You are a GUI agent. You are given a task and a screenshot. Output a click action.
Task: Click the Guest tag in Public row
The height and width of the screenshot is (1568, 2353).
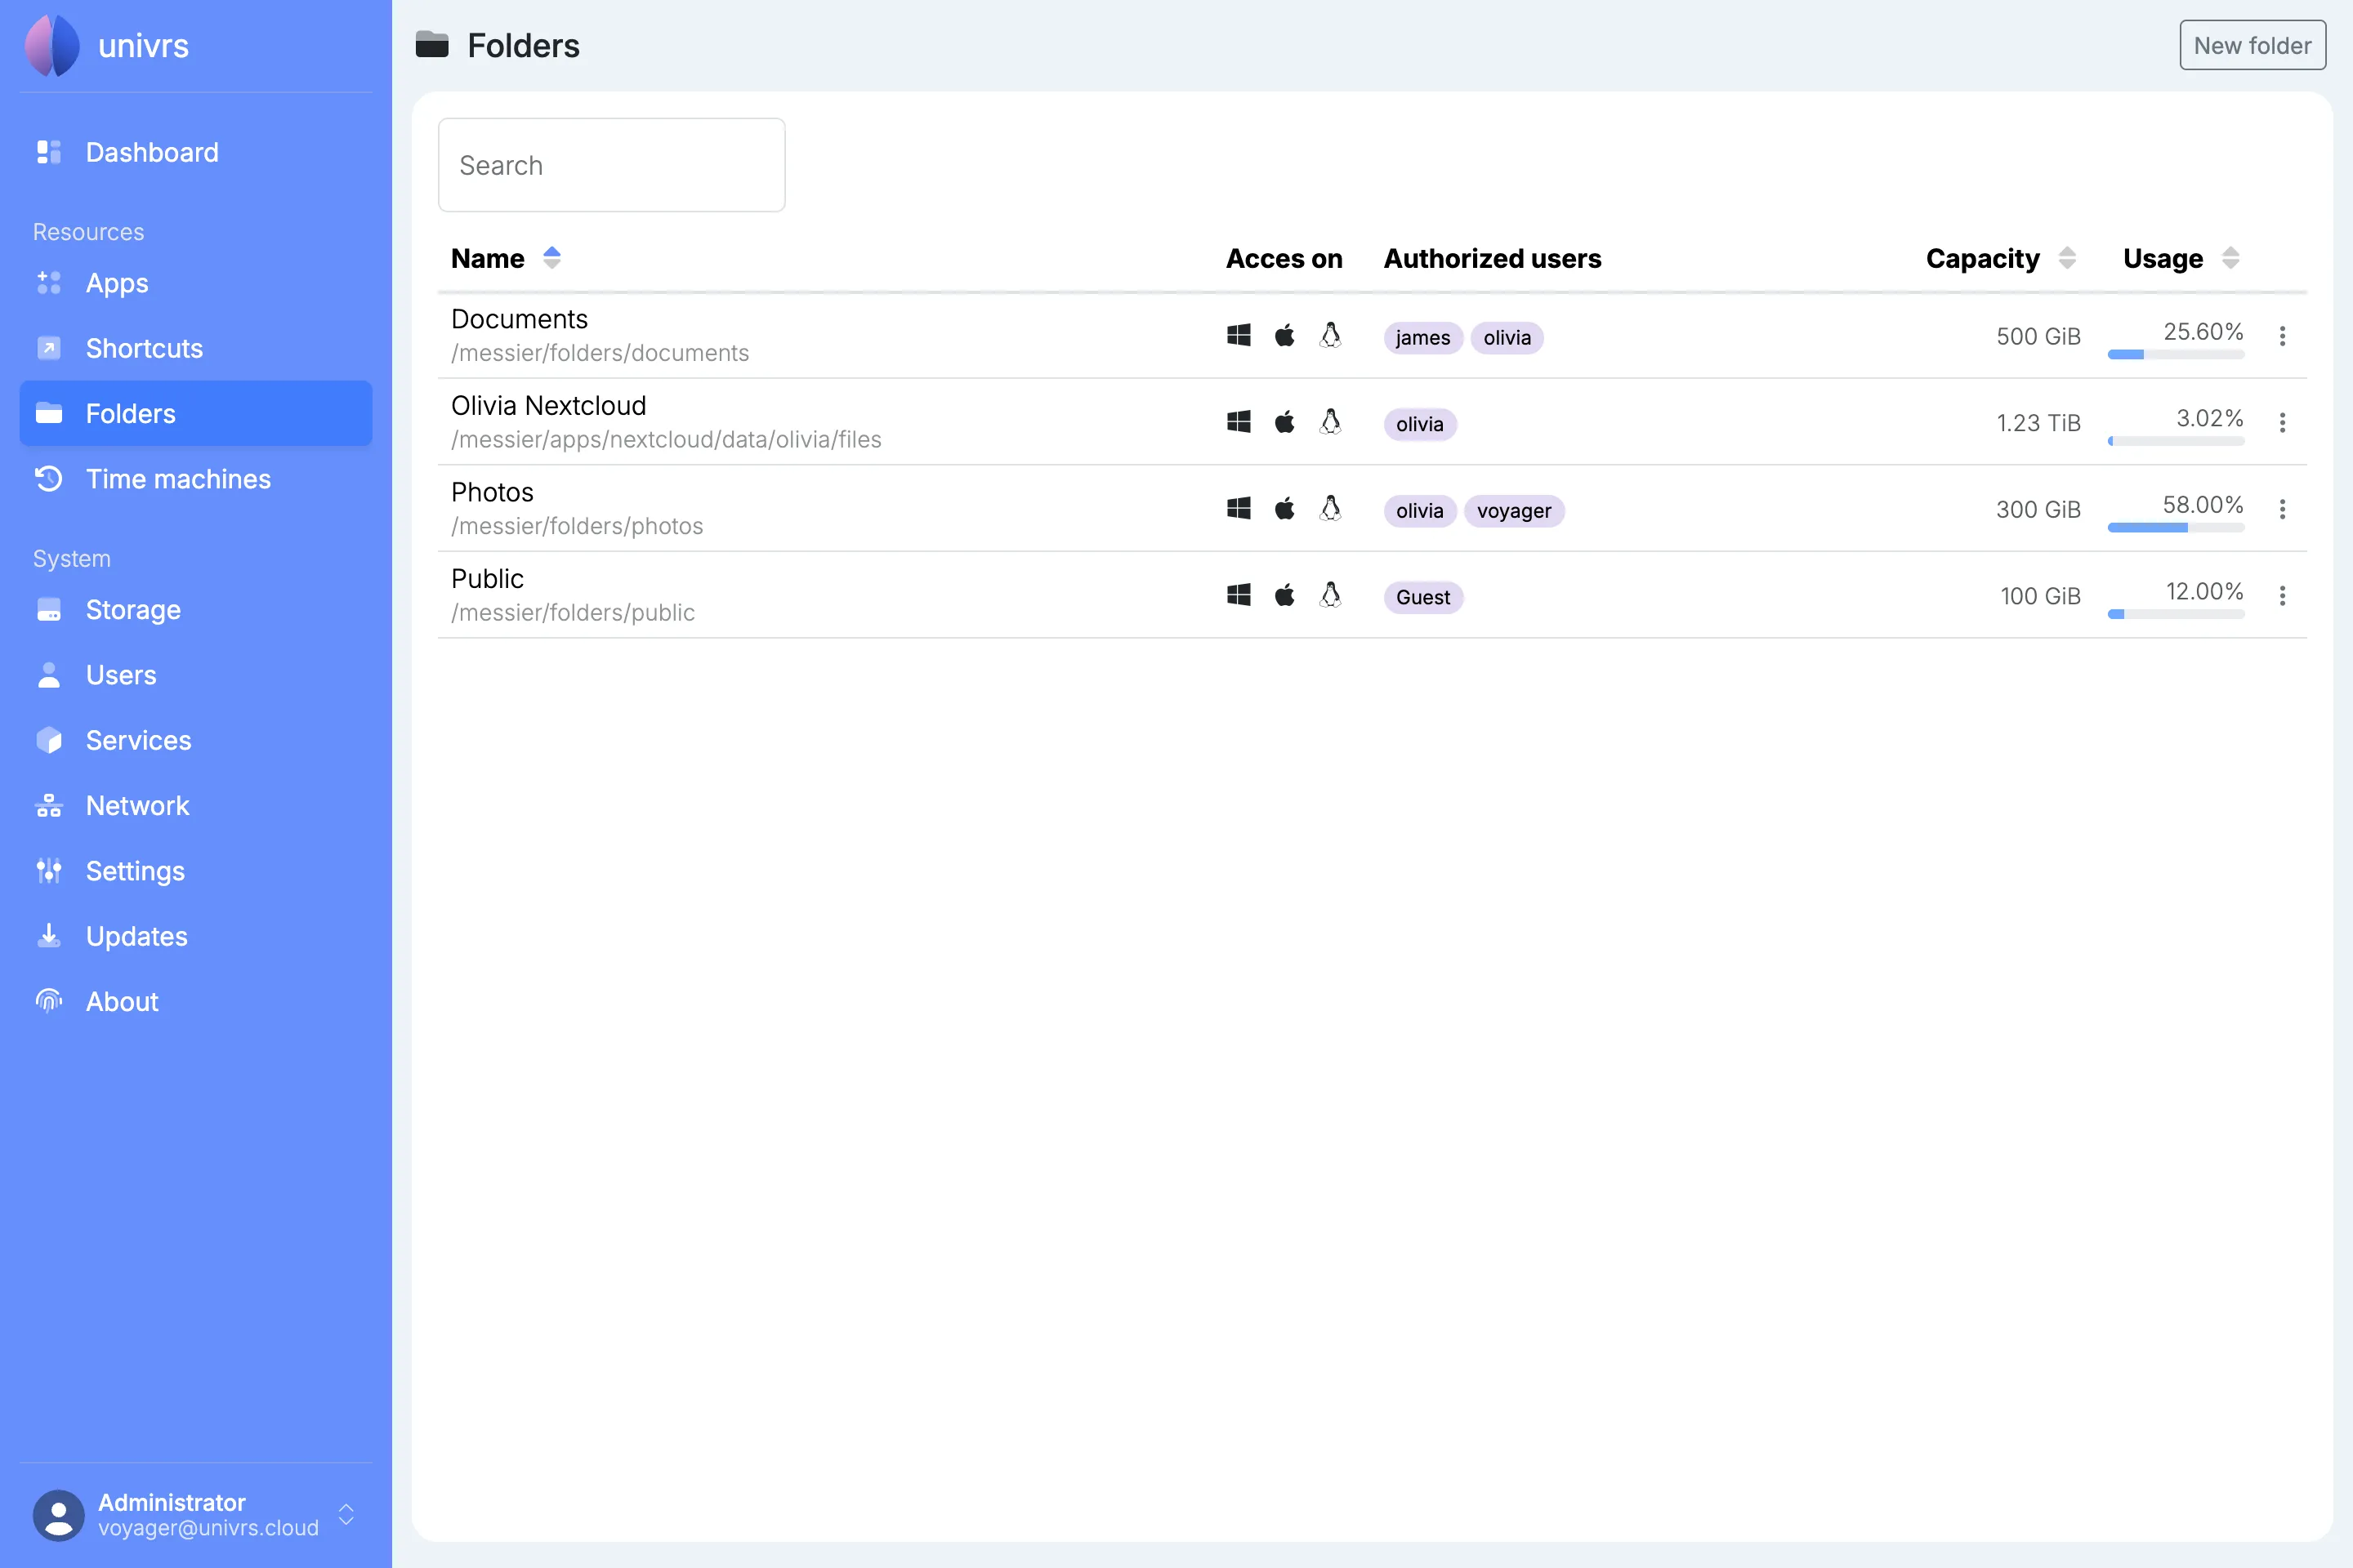1422,598
